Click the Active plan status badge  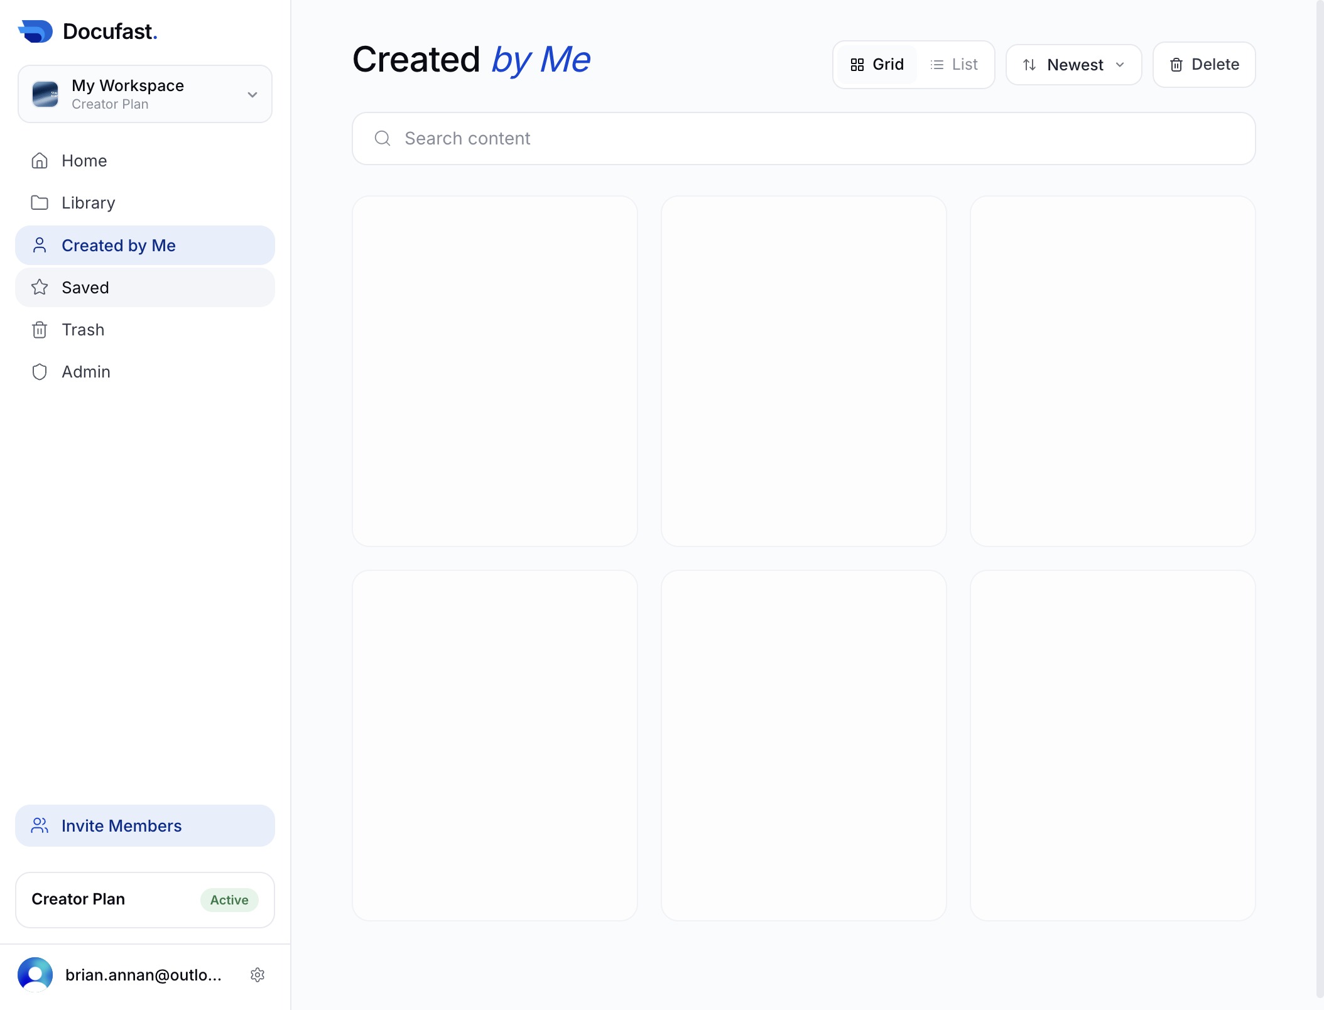(x=229, y=899)
